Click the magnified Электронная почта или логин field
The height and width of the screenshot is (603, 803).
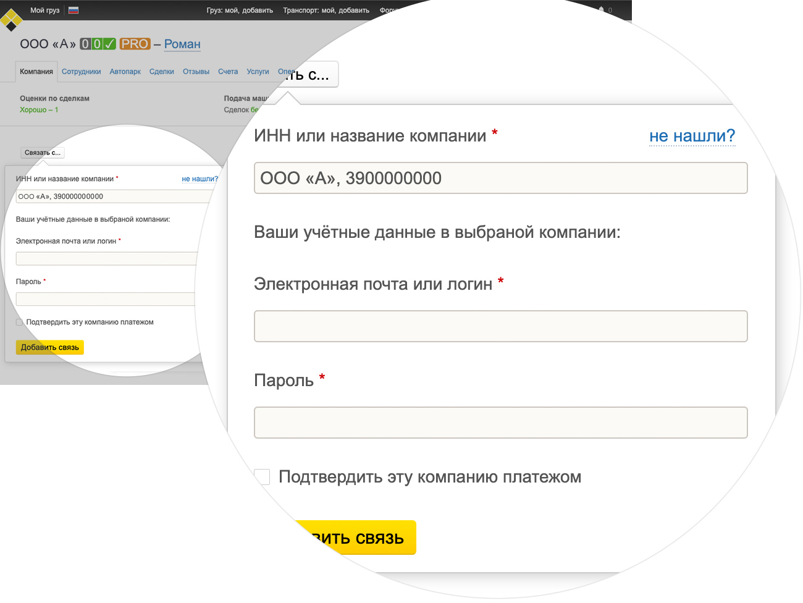click(501, 326)
